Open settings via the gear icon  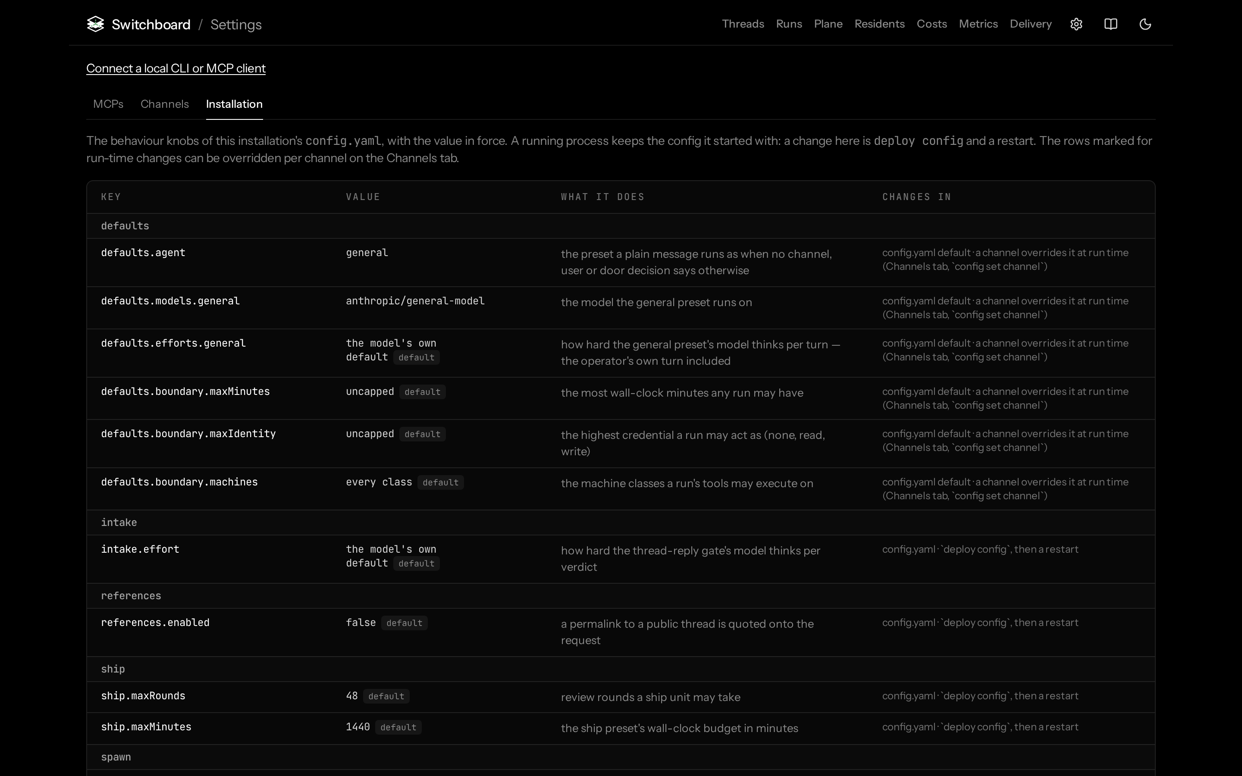pos(1076,24)
